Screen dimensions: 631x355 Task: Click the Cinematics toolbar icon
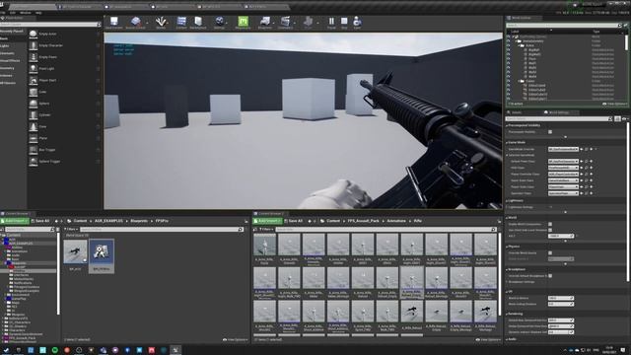285,23
